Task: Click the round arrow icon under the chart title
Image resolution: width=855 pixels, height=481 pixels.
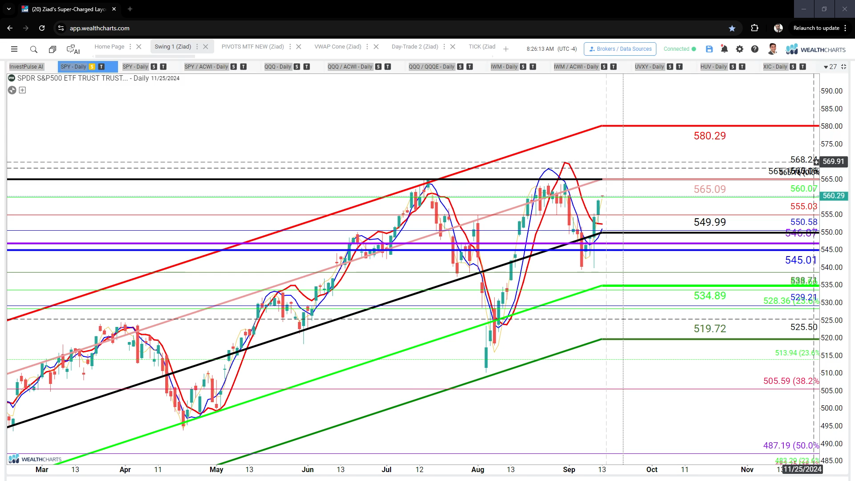Action: 12,90
